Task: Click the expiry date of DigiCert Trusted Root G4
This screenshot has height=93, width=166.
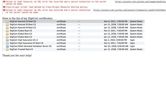Action: click(116, 49)
